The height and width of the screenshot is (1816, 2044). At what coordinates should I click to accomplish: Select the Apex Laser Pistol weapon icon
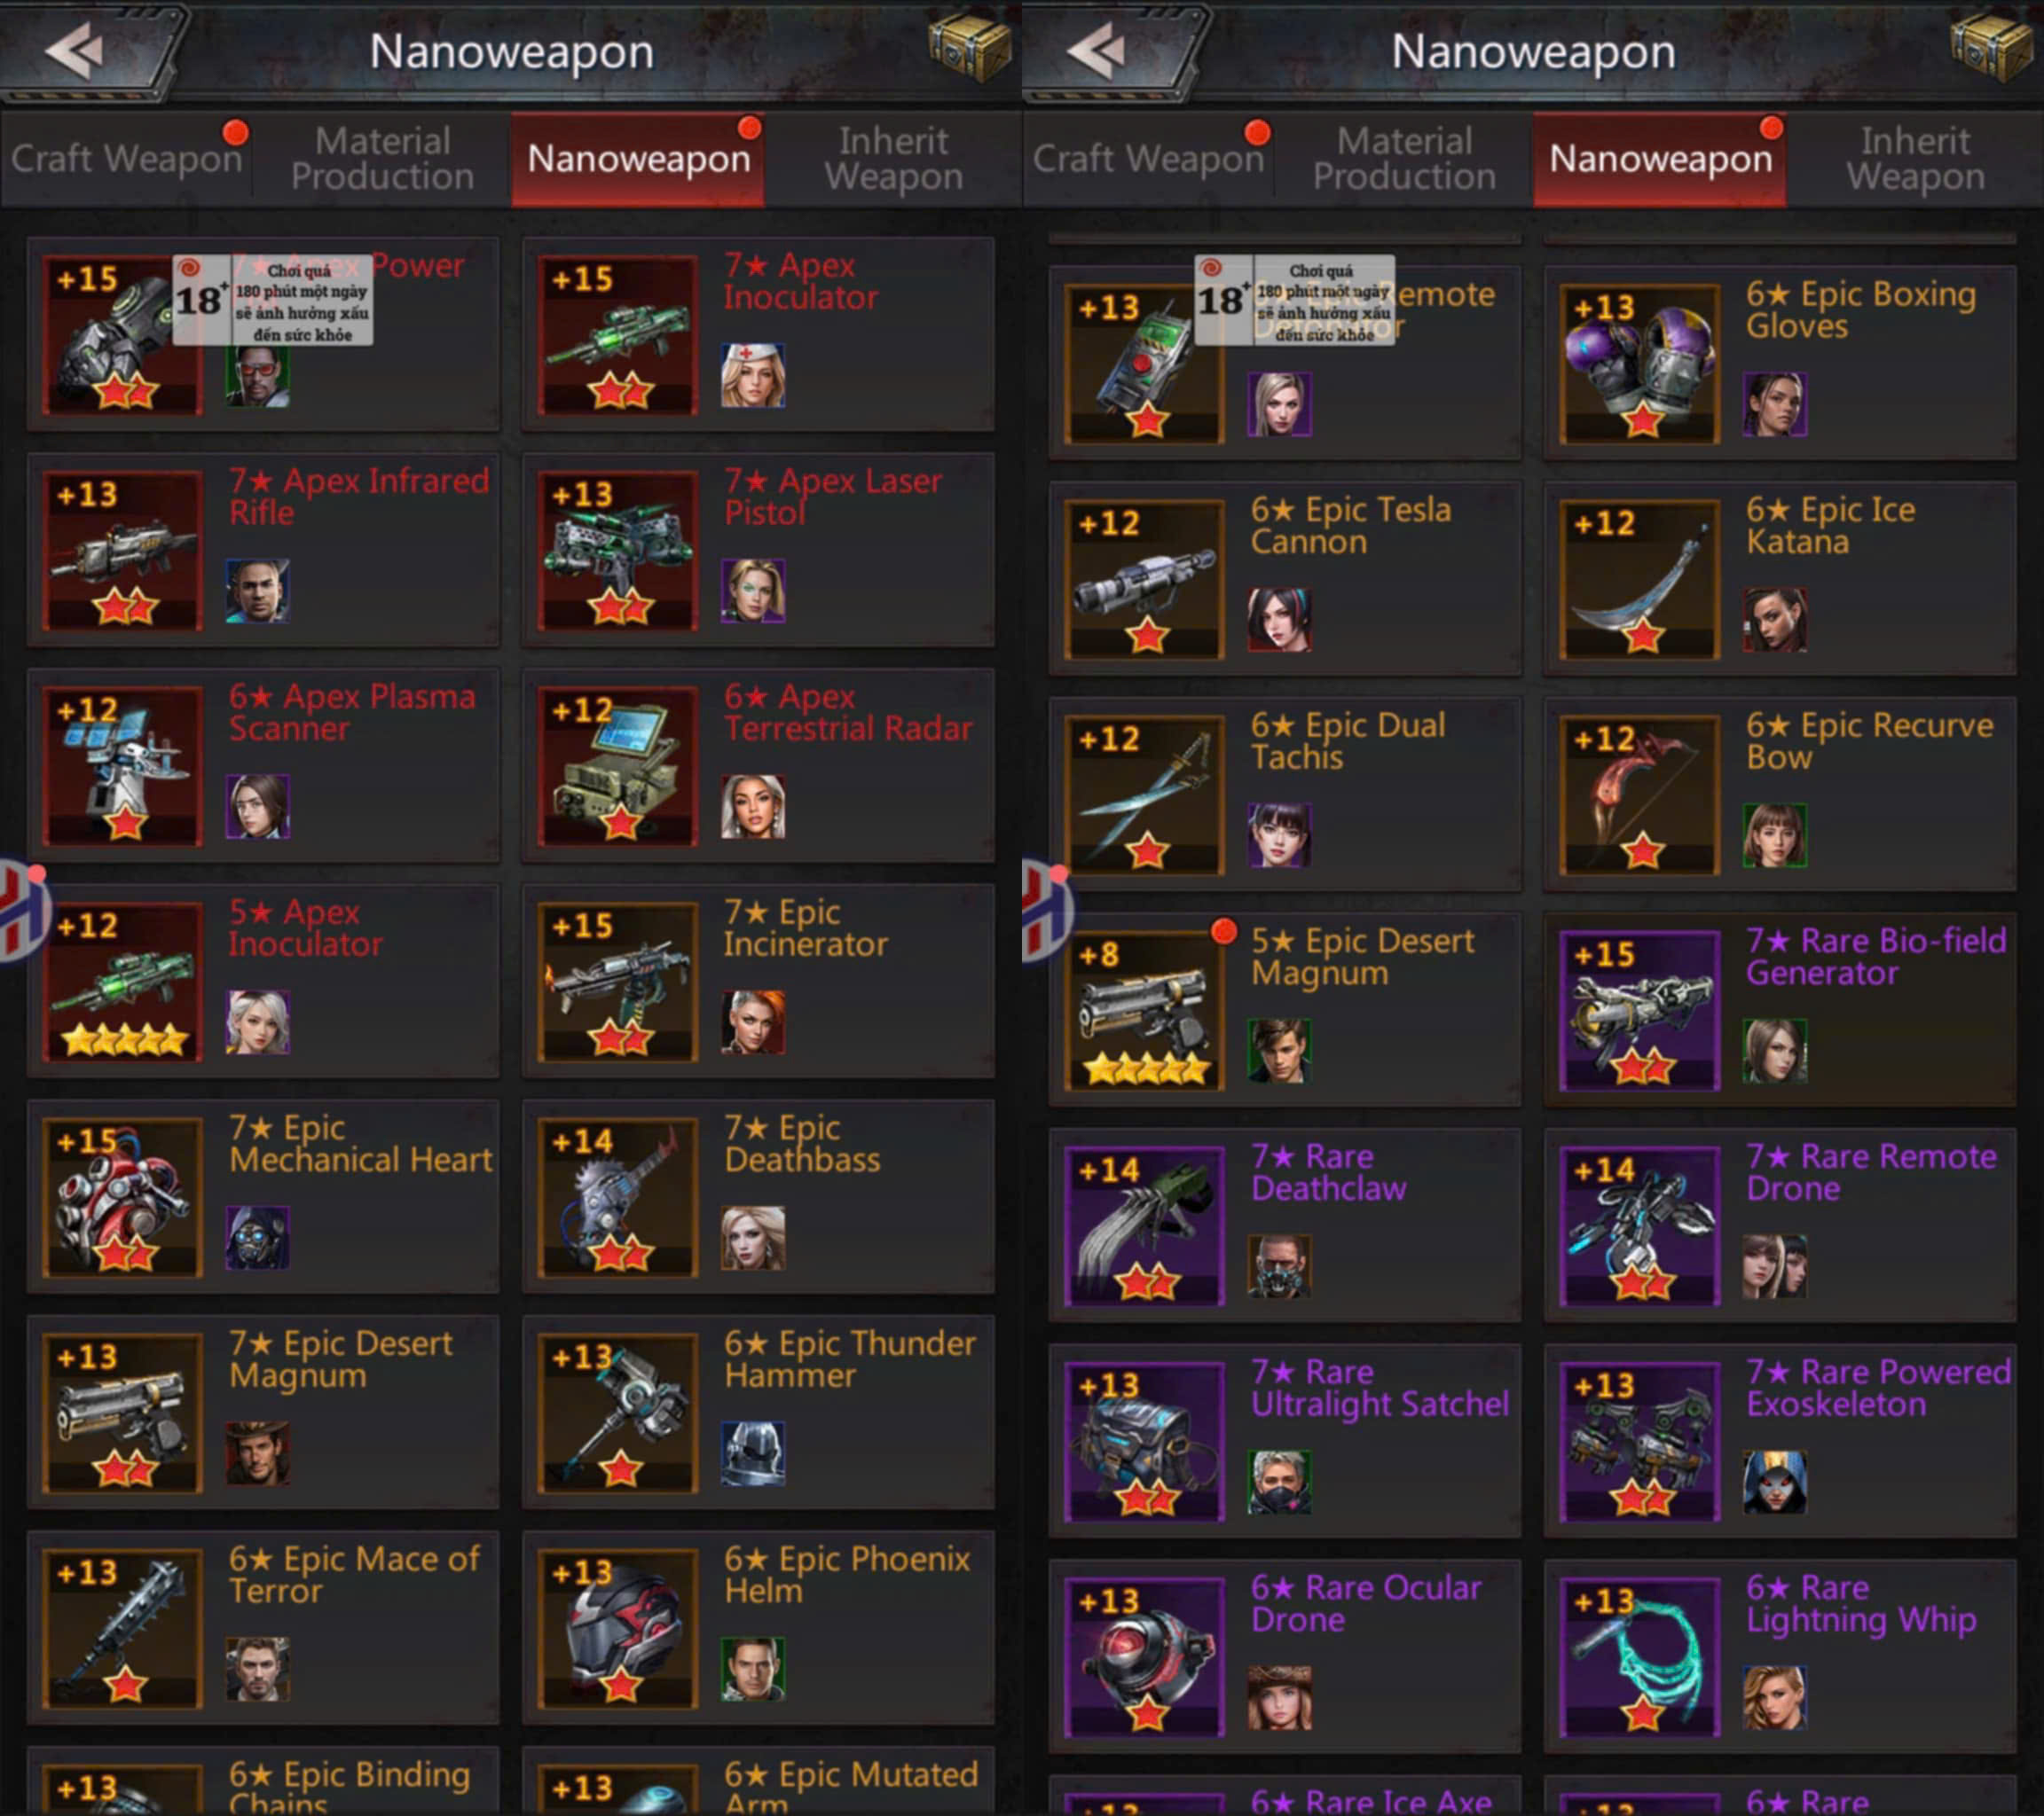click(x=618, y=551)
